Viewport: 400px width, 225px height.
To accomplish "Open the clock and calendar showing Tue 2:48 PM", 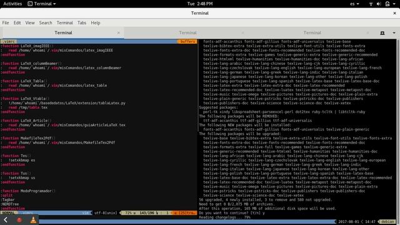I will point(200,4).
